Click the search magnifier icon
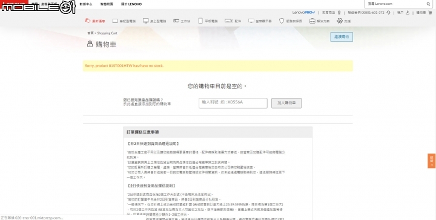Screen dimensions: 436x220 [428, 4]
